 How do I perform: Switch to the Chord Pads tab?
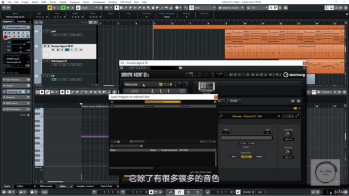click(x=106, y=186)
